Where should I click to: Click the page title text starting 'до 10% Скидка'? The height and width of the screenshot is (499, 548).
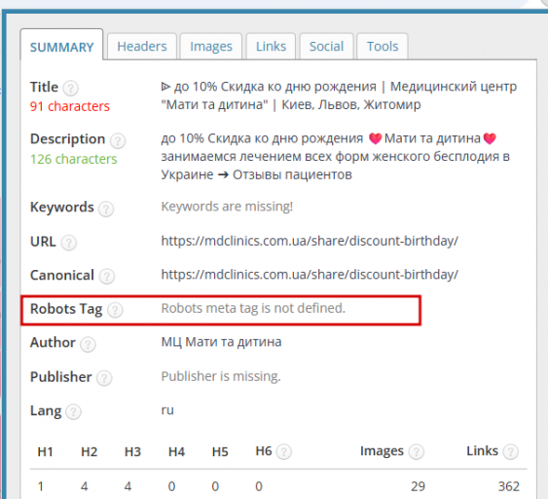339,96
